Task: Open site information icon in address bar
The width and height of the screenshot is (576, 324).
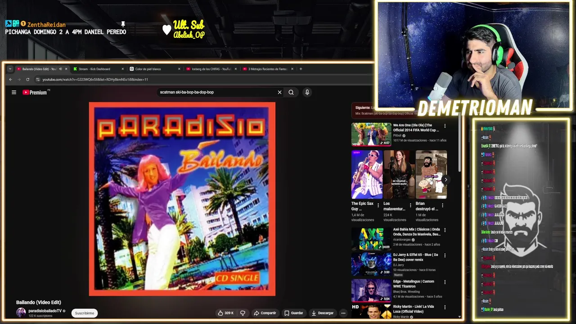Action: point(38,80)
